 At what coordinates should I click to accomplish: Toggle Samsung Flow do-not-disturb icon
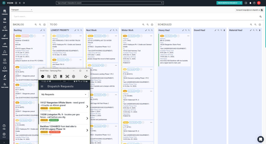pos(43,77)
